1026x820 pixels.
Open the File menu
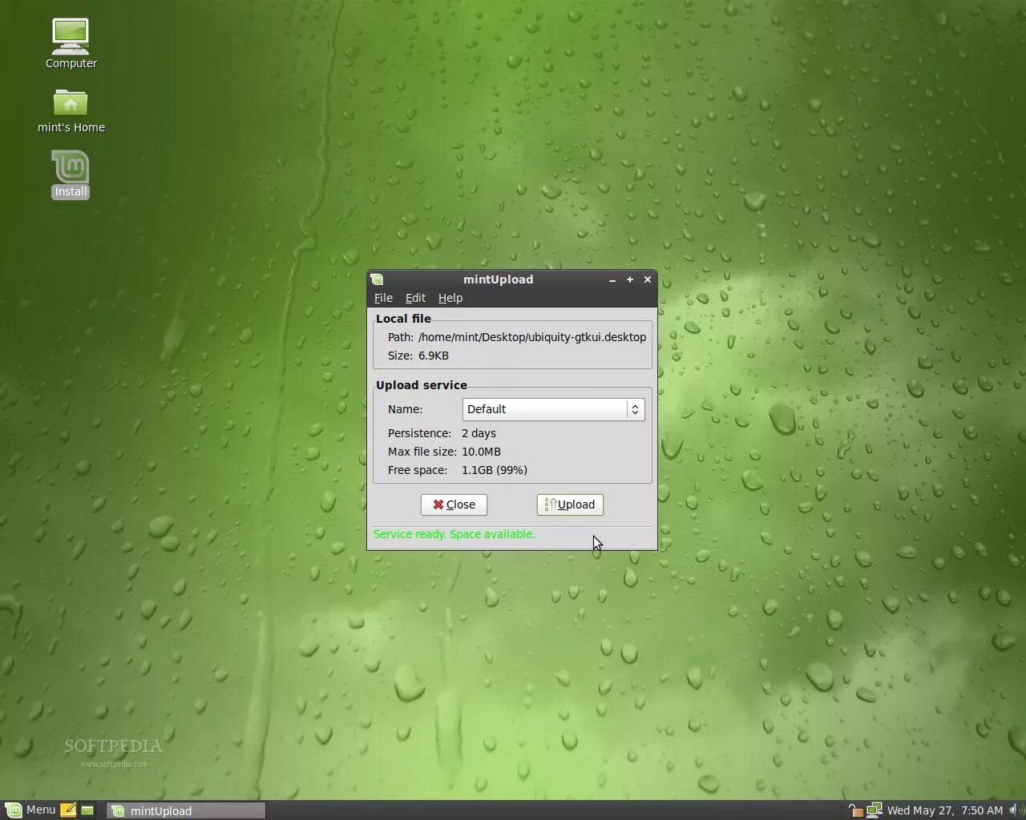tap(383, 297)
